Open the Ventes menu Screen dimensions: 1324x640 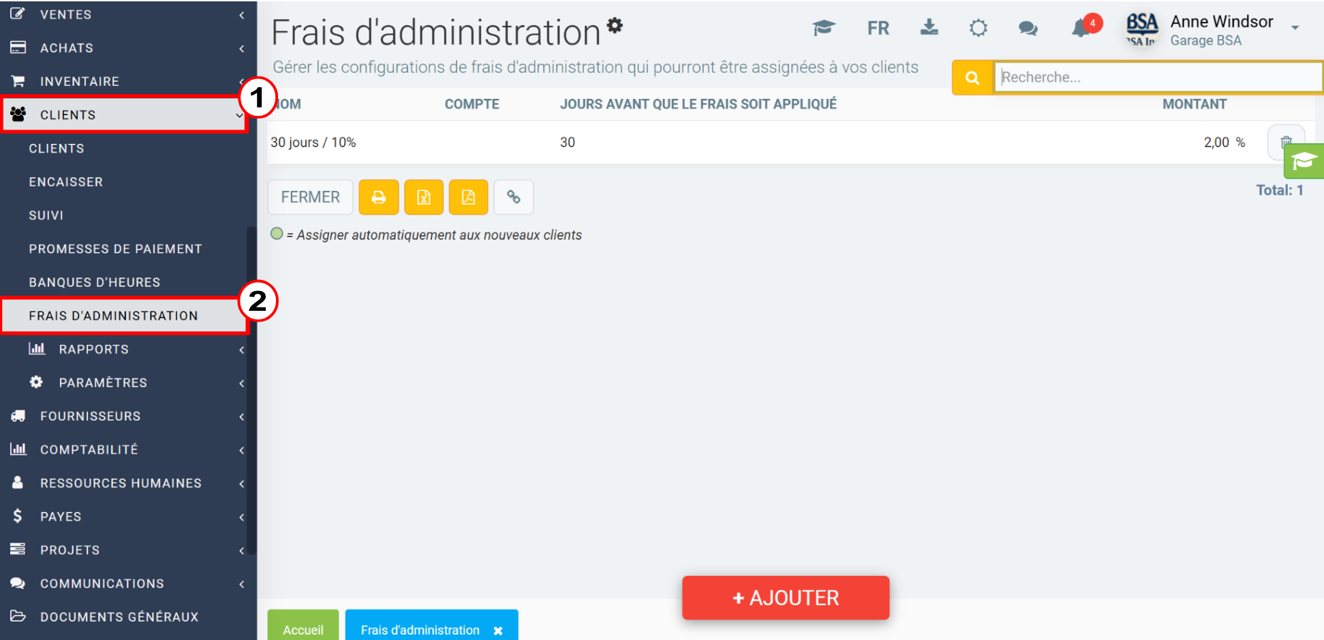point(128,14)
